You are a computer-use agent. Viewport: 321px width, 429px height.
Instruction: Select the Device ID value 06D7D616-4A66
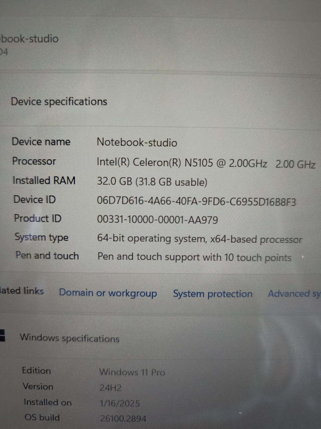point(196,201)
